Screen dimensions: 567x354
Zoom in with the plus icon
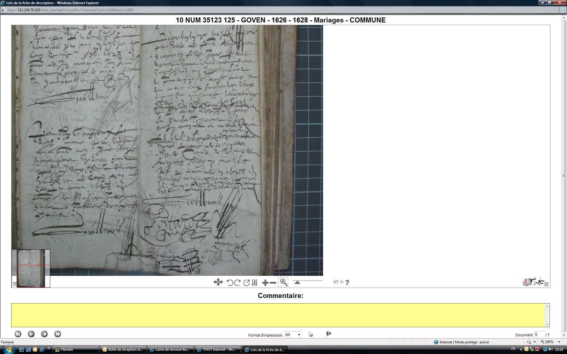(265, 283)
